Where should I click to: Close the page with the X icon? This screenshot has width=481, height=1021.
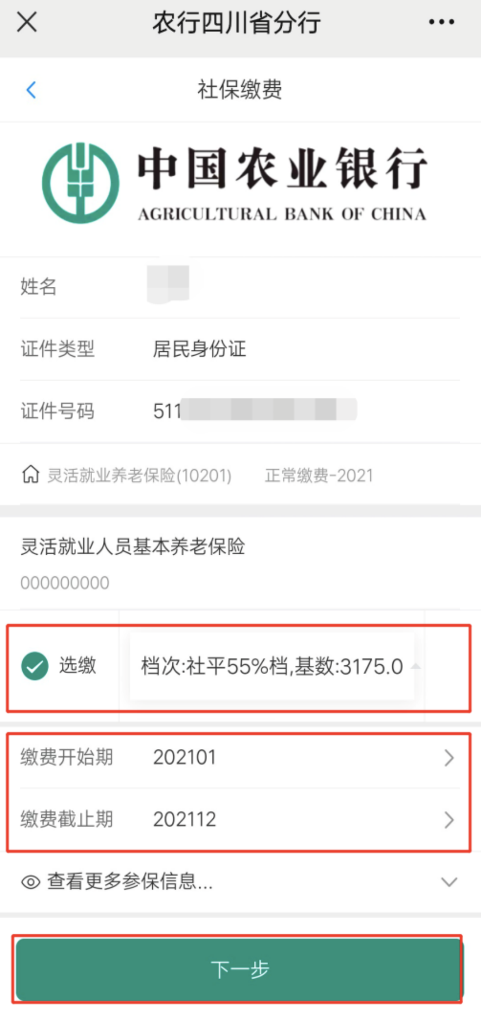click(27, 21)
